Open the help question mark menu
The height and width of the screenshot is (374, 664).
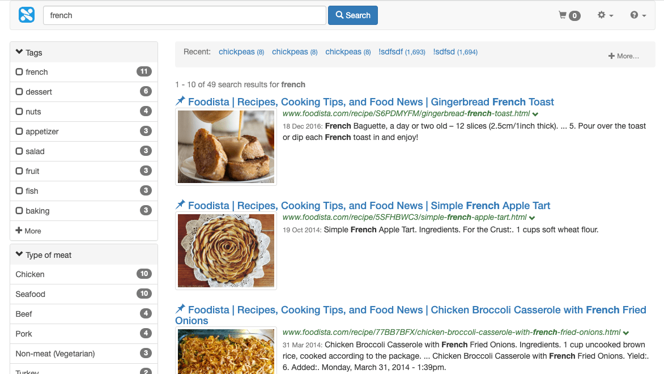coord(638,15)
